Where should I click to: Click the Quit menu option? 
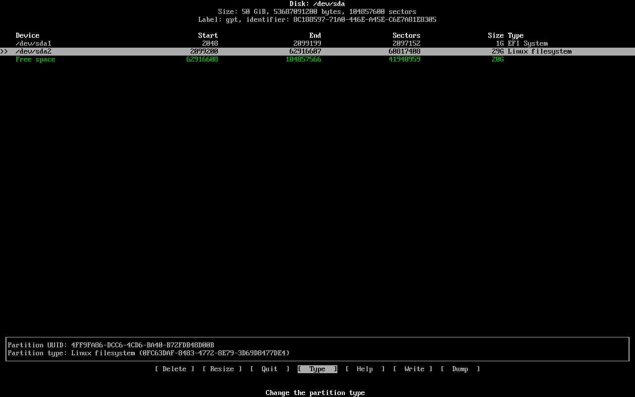click(269, 369)
